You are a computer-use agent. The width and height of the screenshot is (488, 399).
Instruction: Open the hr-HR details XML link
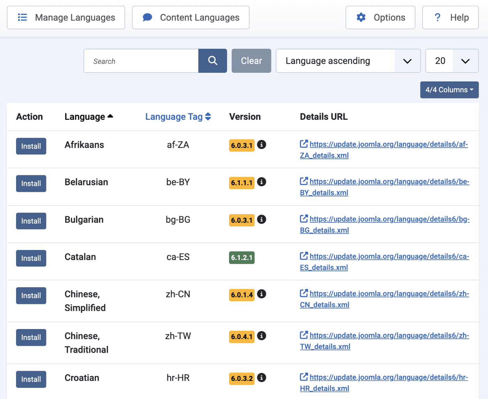coord(384,383)
